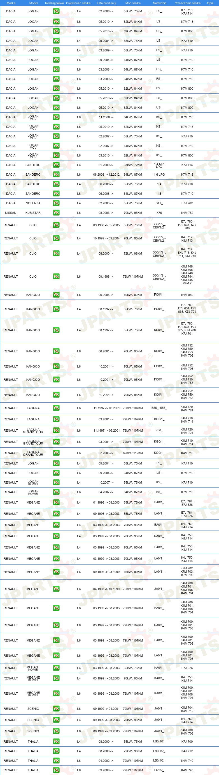Click fuel icon in Dacia Logan 02.2006 row
Viewport: 219px width, 775px height.
[56, 12]
